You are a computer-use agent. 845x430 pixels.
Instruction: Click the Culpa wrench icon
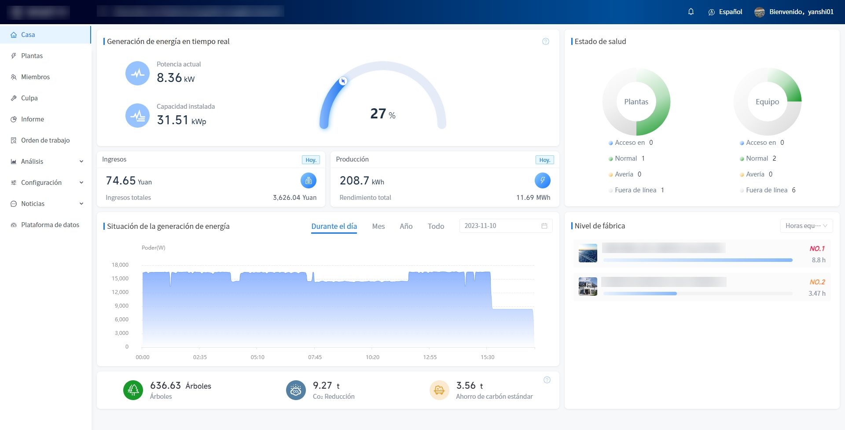pos(14,98)
